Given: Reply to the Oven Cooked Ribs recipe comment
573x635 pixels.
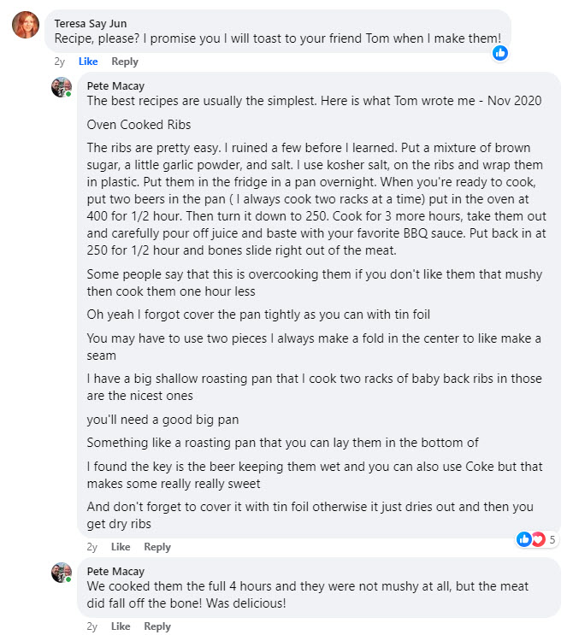Looking at the screenshot, I should pyautogui.click(x=157, y=547).
